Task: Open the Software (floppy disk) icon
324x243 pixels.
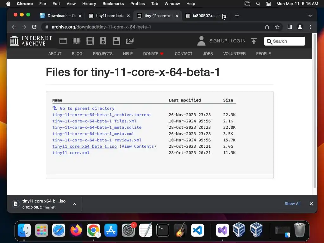Action: point(116,41)
